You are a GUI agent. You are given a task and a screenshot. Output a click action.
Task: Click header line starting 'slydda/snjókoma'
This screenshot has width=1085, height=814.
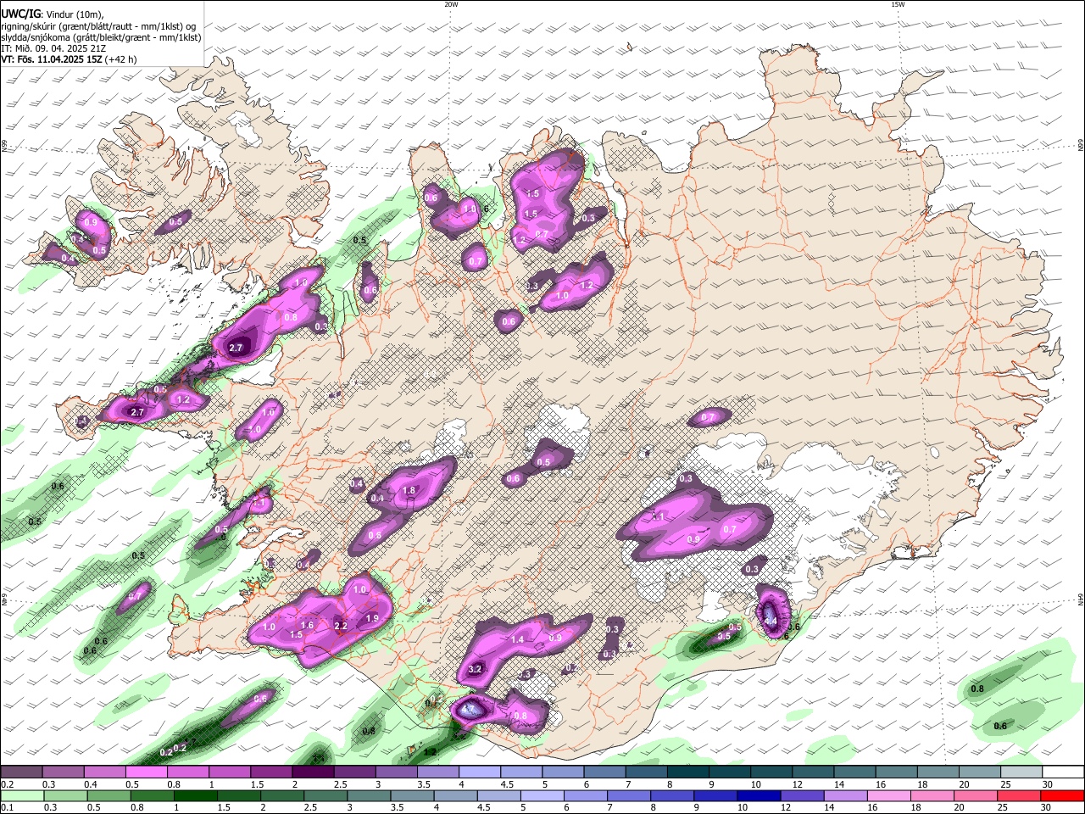pos(101,37)
